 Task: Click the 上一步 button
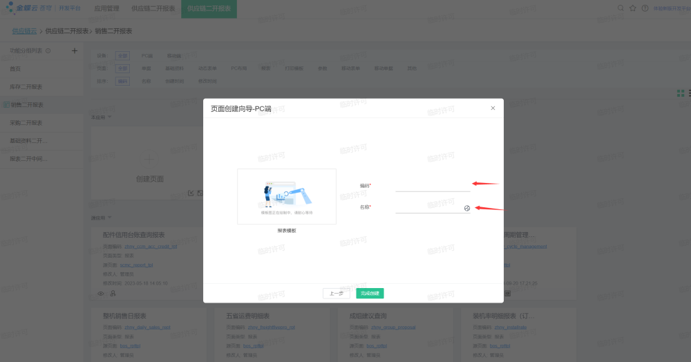[x=337, y=294]
